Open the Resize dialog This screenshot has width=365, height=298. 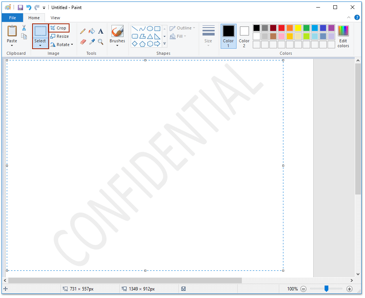(60, 36)
